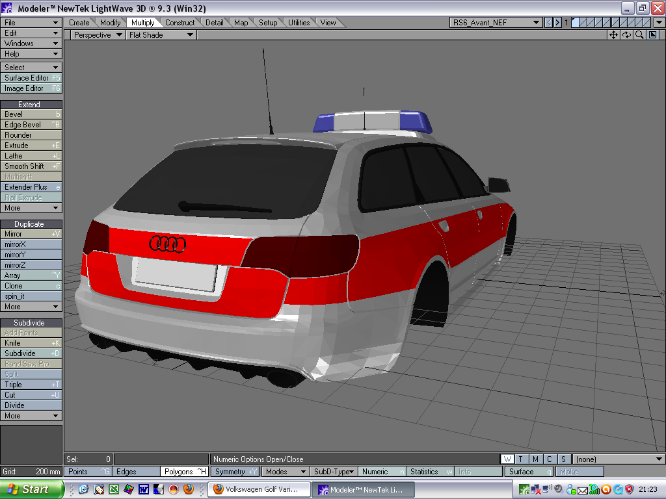The height and width of the screenshot is (499, 666).
Task: Open the Perspective view type dropdown
Action: click(x=98, y=35)
